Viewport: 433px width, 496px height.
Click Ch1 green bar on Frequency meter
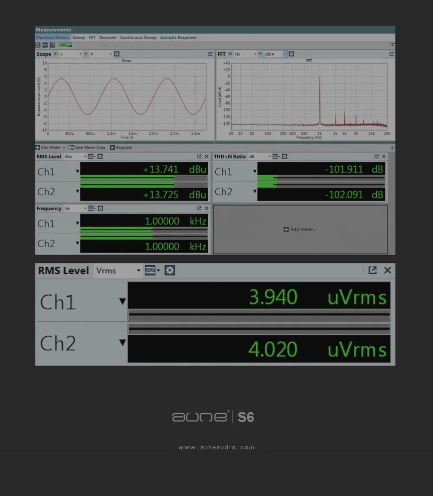(x=117, y=230)
